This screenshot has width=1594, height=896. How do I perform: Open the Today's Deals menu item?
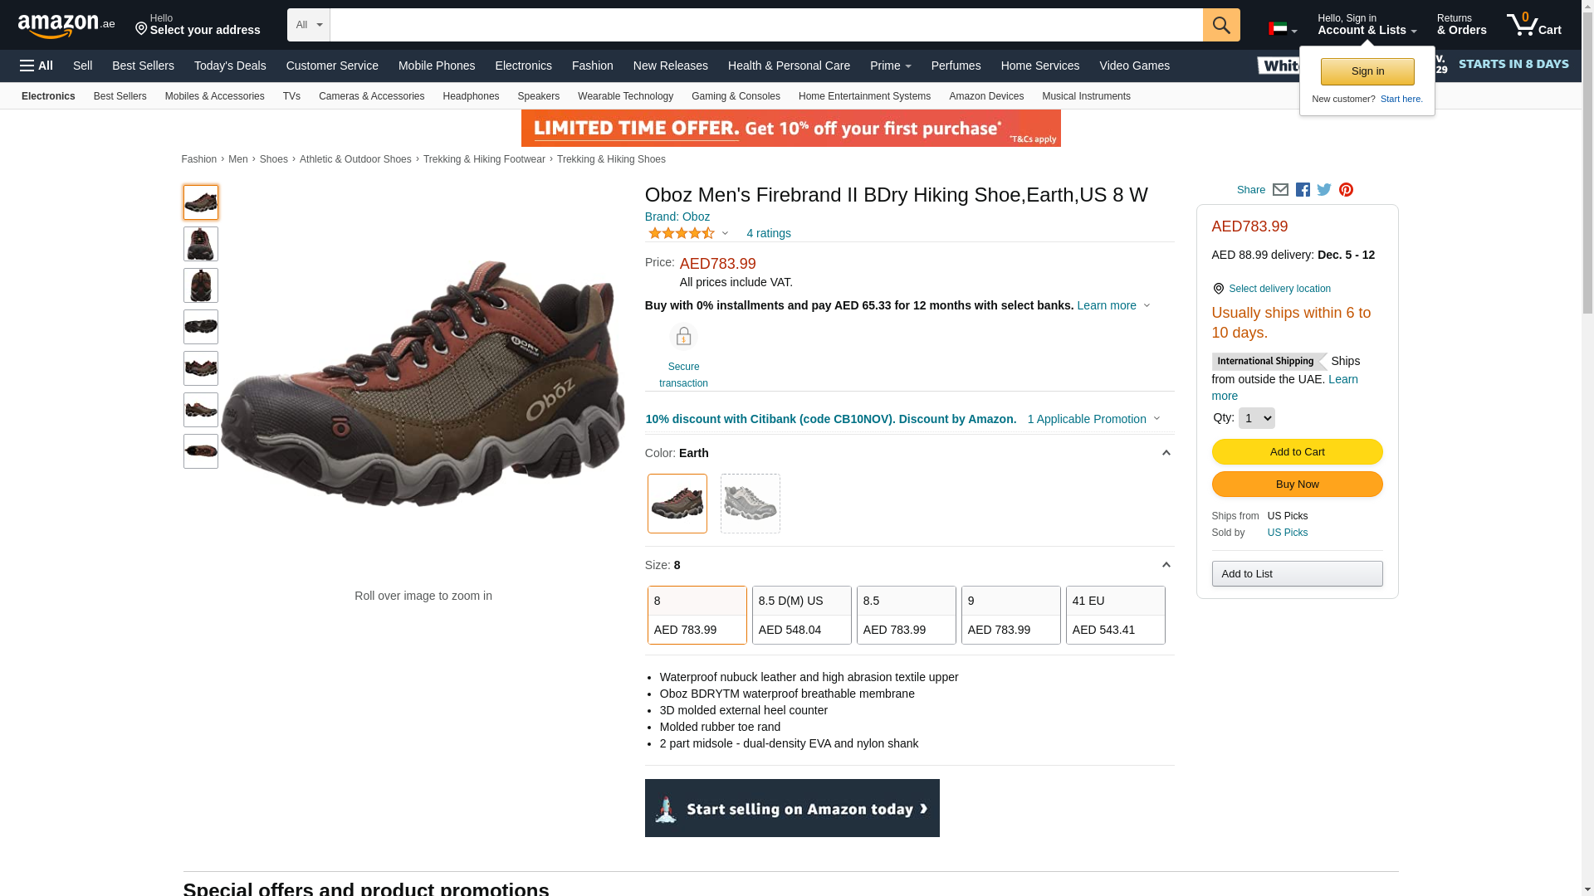click(x=230, y=66)
